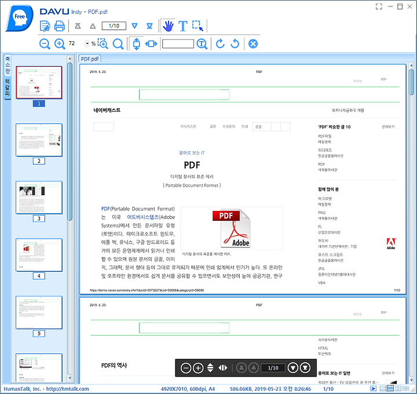The height and width of the screenshot is (394, 417).
Task: Open page 1 thumbnail
Action: [39, 82]
